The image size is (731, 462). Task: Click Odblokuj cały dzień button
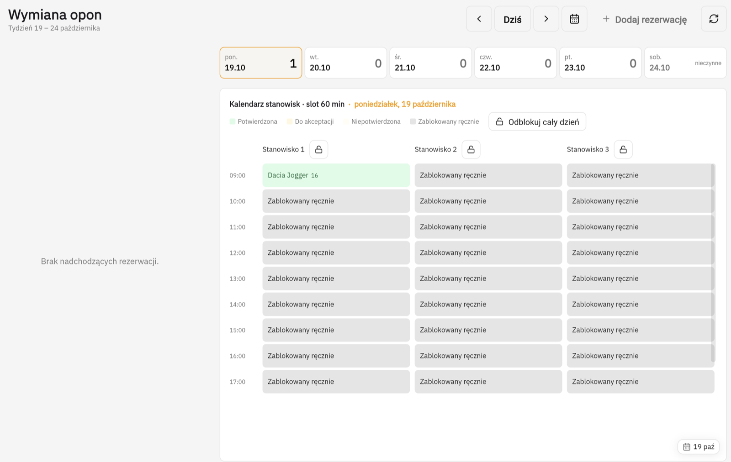(537, 121)
